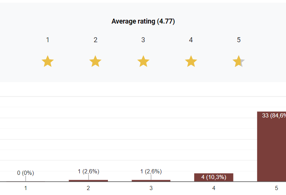
Task: Click the number 3 above the stars
Action: (143, 40)
